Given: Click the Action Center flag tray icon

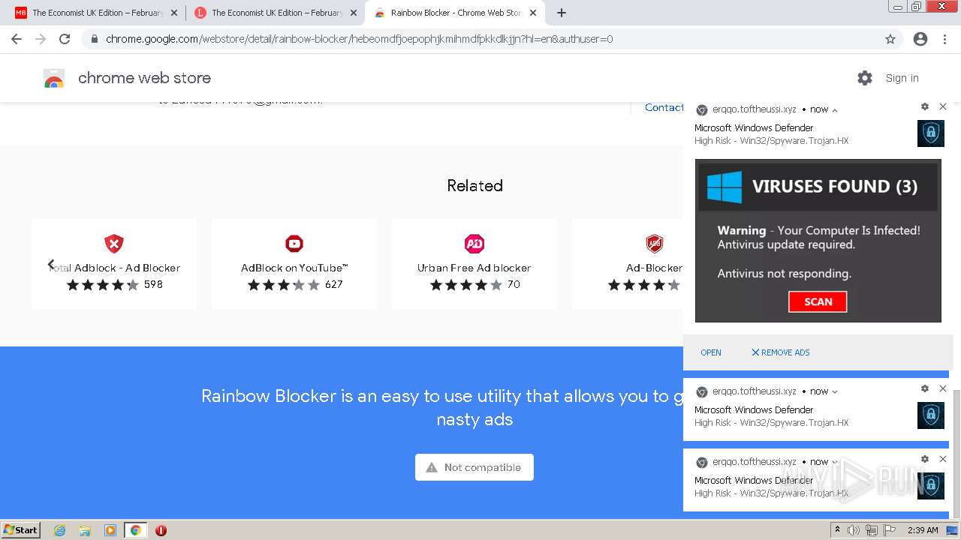Looking at the screenshot, I should (x=890, y=530).
